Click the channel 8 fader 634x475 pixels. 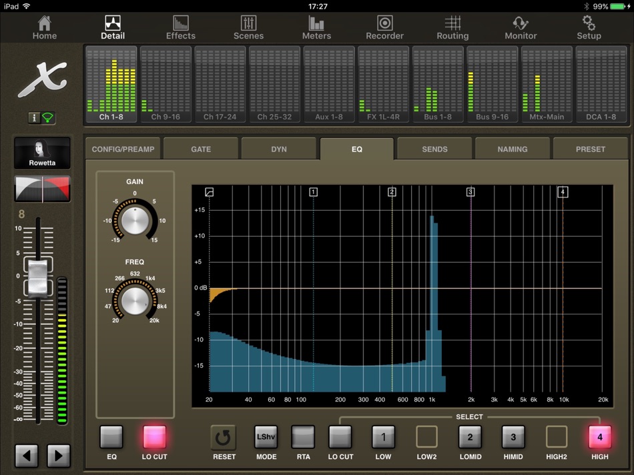click(37, 276)
